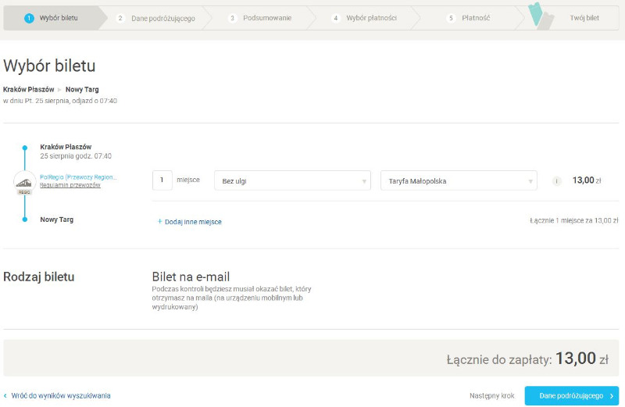Screen dimensions: 625x407
Task: Click the seat count input field
Action: (162, 180)
